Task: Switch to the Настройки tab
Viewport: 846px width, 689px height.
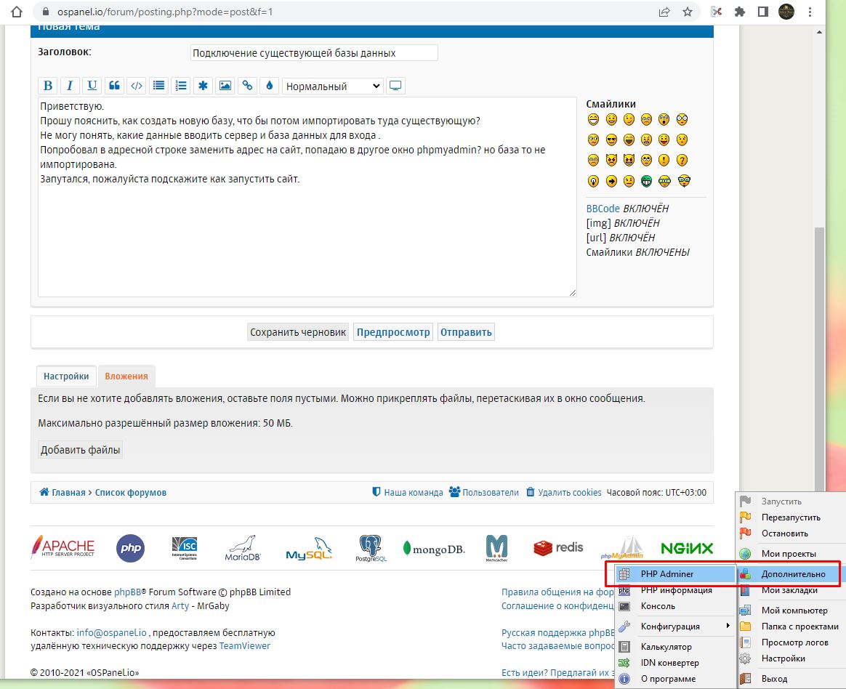Action: 66,376
